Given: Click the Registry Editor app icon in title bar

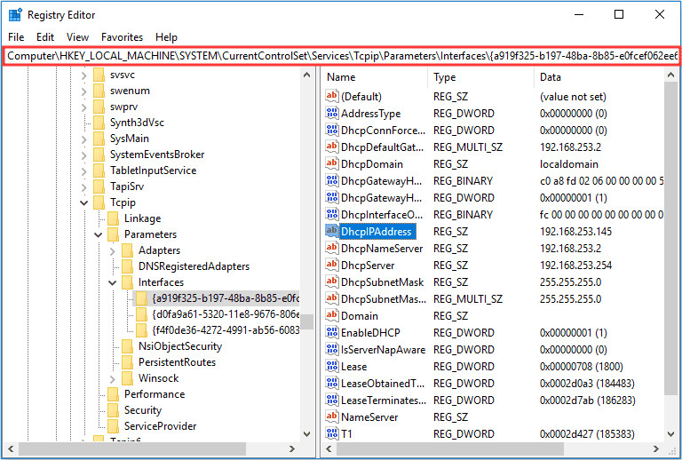Looking at the screenshot, I should click(16, 14).
